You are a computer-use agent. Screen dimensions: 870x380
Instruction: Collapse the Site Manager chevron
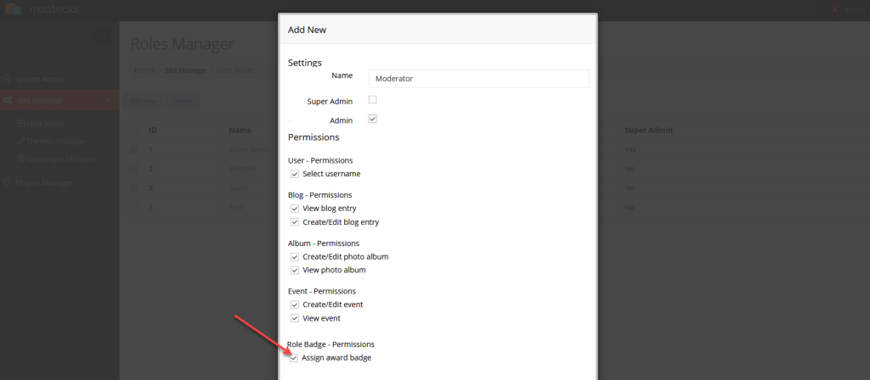tap(107, 100)
